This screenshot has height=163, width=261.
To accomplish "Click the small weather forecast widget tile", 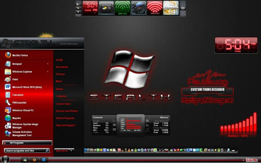I will point(106,8).
